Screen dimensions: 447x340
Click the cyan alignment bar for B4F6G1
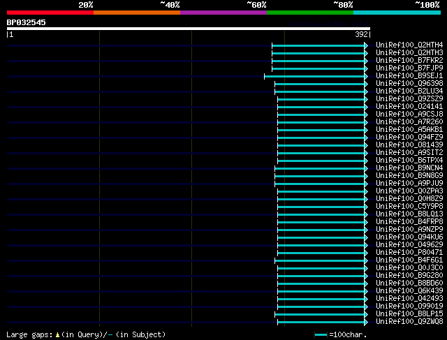(x=321, y=261)
